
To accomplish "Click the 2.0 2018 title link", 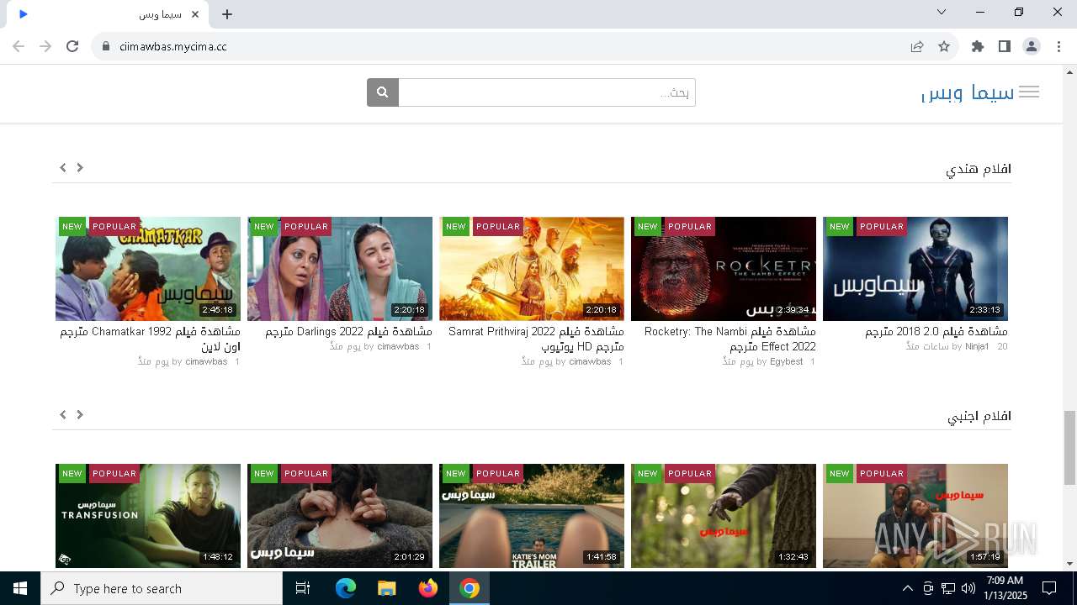I will click(936, 332).
